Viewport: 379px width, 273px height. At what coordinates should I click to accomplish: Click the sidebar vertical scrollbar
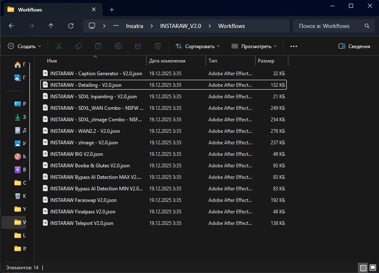[30, 121]
